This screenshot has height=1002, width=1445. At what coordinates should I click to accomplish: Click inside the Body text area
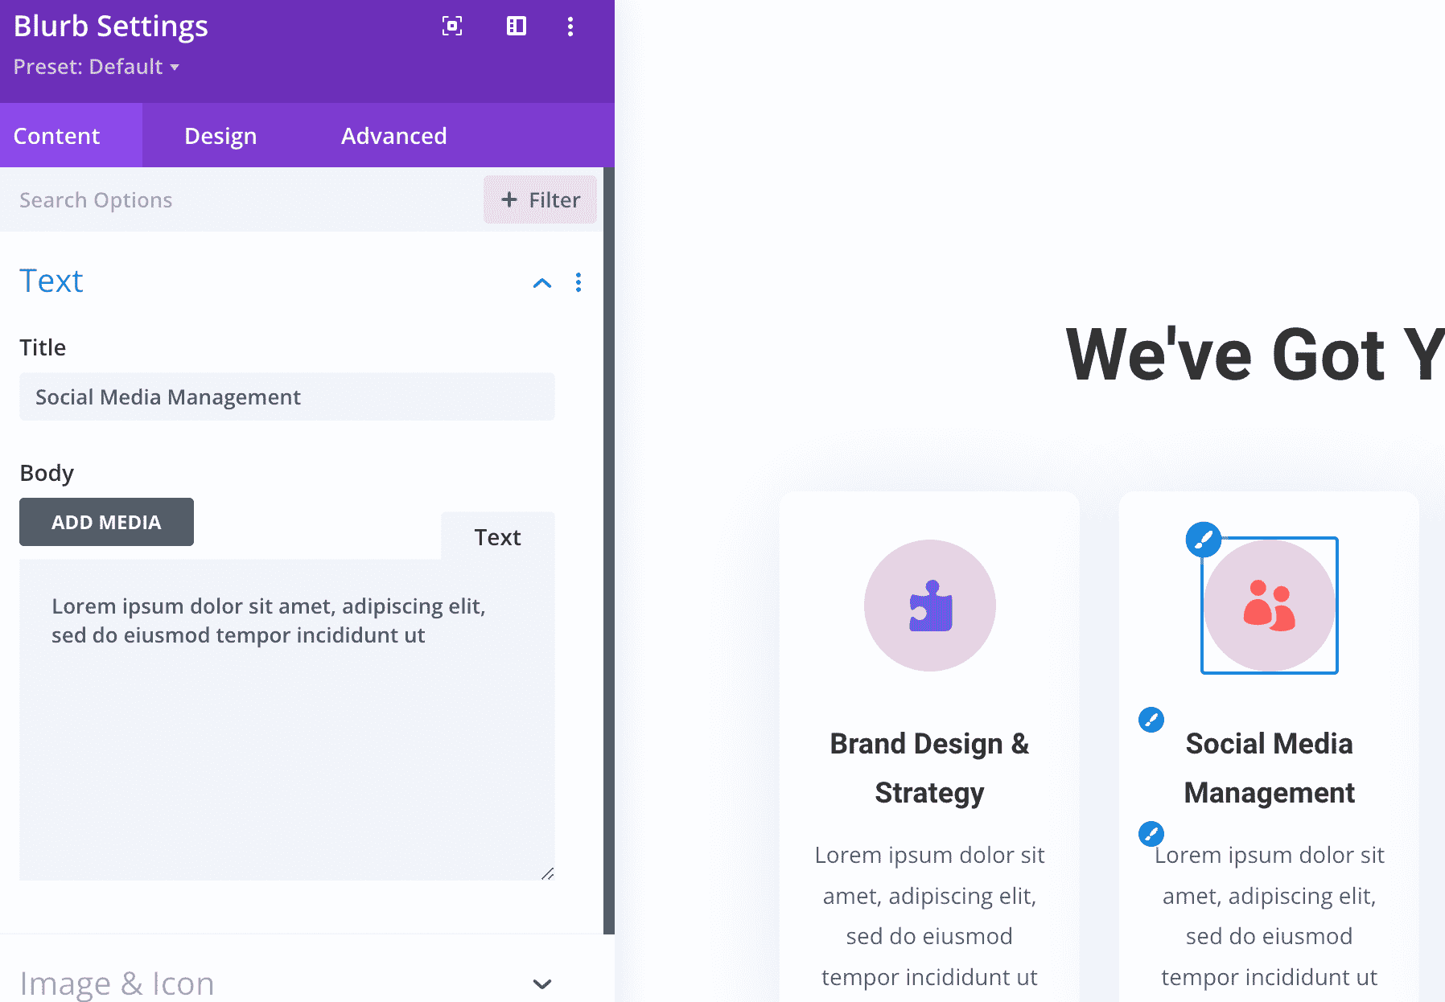coord(287,720)
